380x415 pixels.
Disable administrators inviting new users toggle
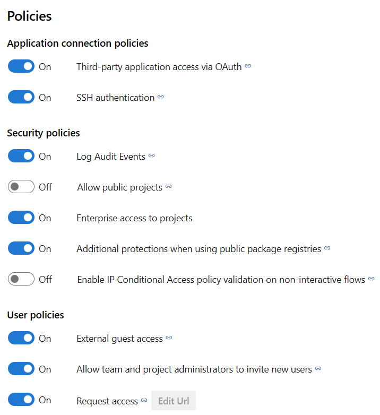21,369
